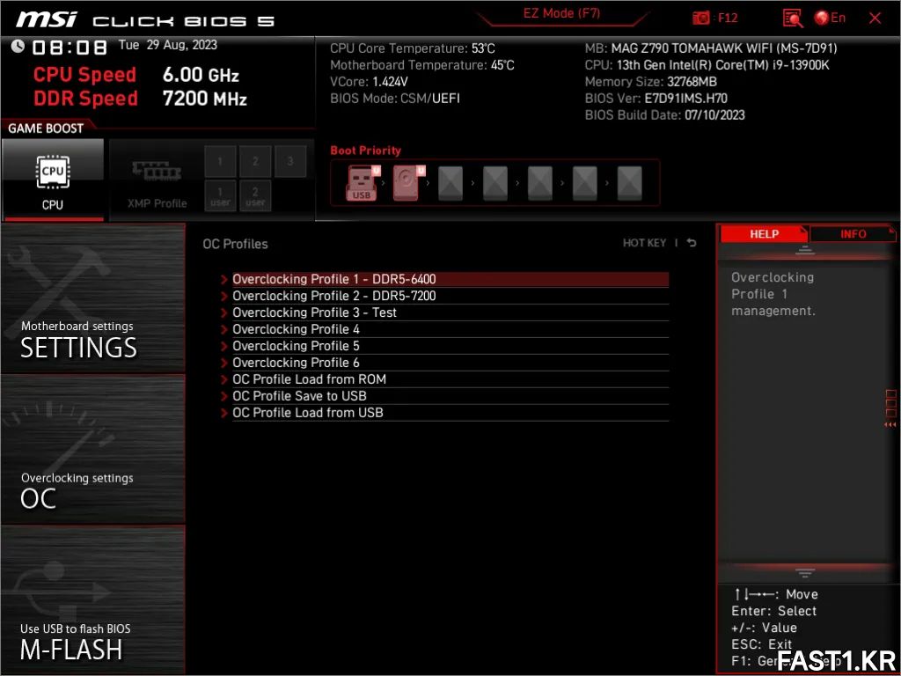
Task: Open Overclocking Profile 3 - Test
Action: click(450, 312)
